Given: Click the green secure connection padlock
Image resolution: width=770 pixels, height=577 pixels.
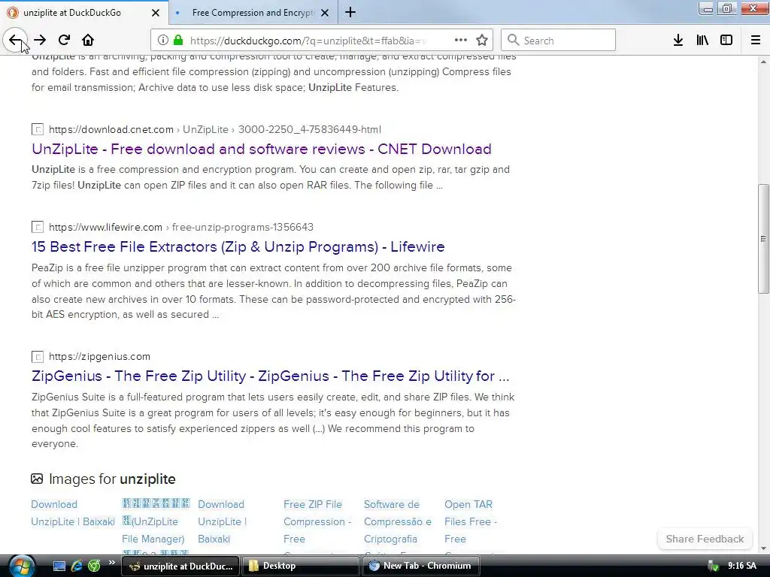Looking at the screenshot, I should coord(177,40).
